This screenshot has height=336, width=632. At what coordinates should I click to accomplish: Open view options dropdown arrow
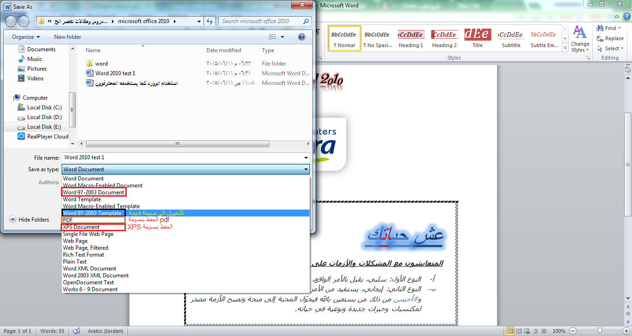[283, 37]
